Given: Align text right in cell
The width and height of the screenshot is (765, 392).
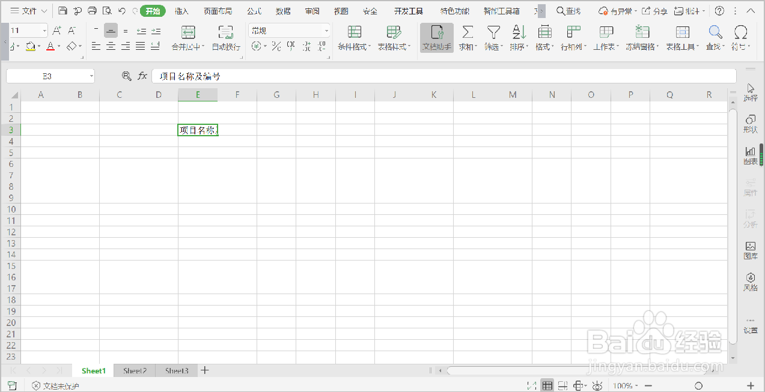Looking at the screenshot, I should 126,46.
